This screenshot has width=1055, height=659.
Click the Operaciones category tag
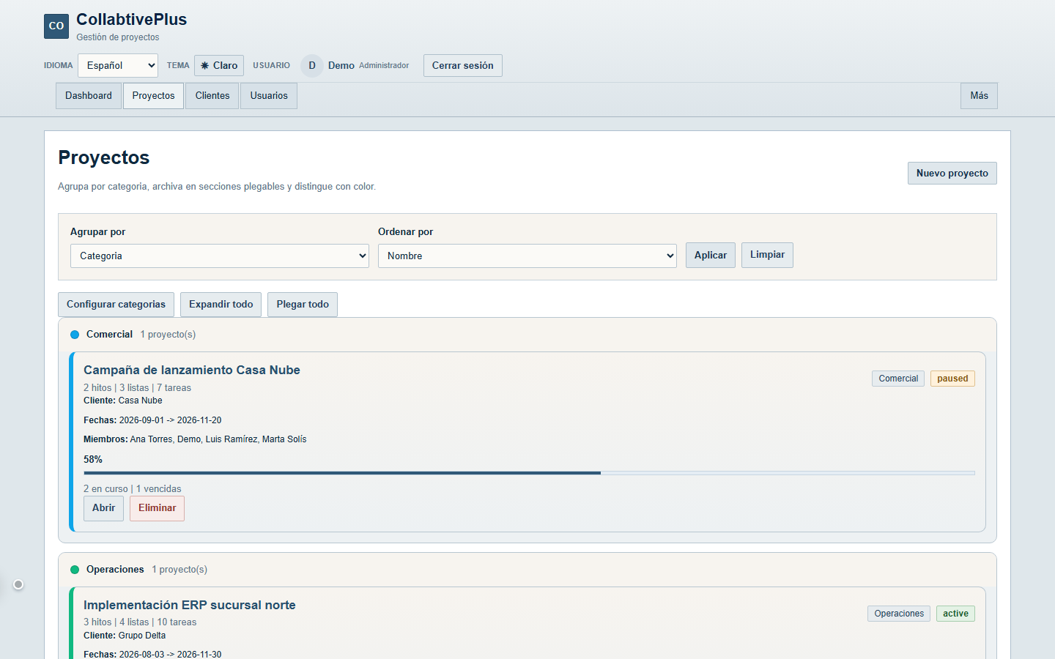pyautogui.click(x=899, y=614)
